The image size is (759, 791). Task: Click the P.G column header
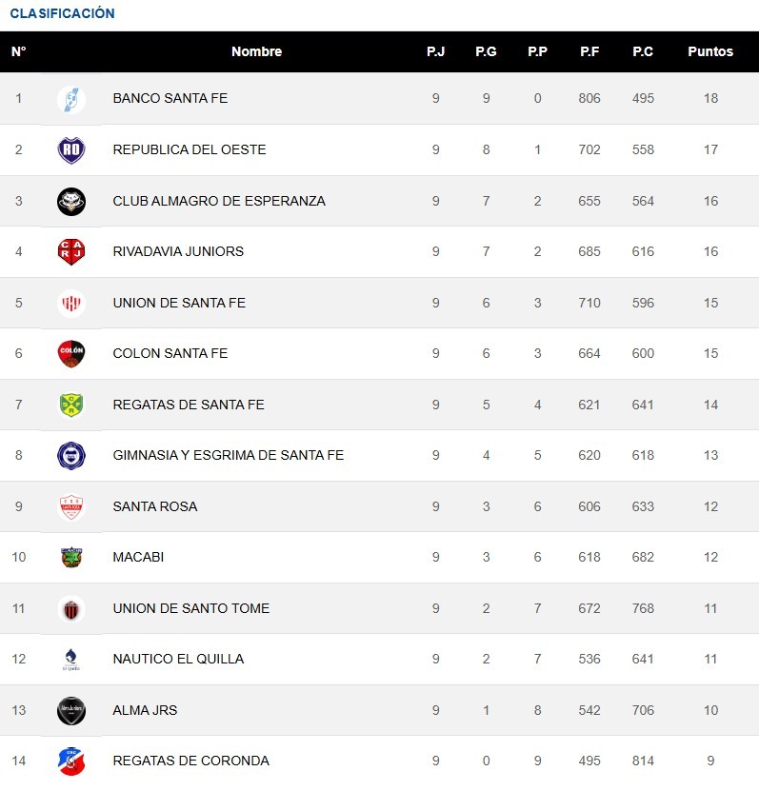click(x=486, y=51)
